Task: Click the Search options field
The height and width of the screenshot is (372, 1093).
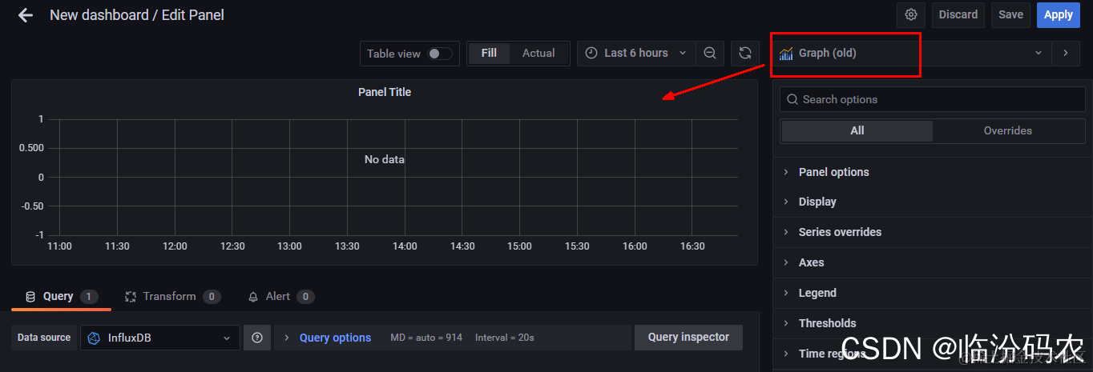Action: (933, 99)
